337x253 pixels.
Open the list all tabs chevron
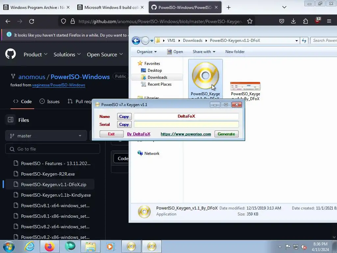[x=284, y=7]
